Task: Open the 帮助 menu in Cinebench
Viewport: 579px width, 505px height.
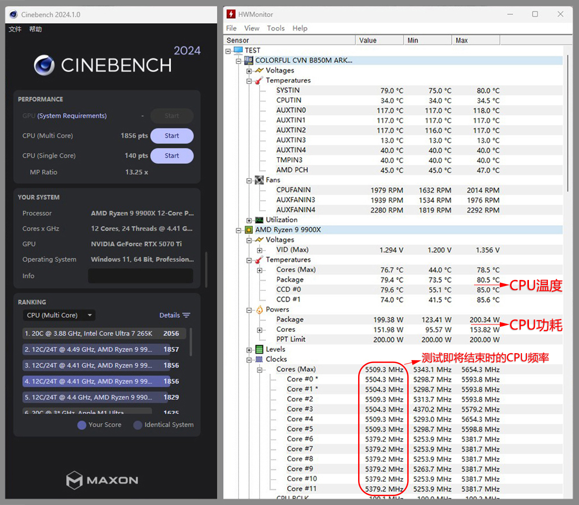Action: tap(36, 29)
